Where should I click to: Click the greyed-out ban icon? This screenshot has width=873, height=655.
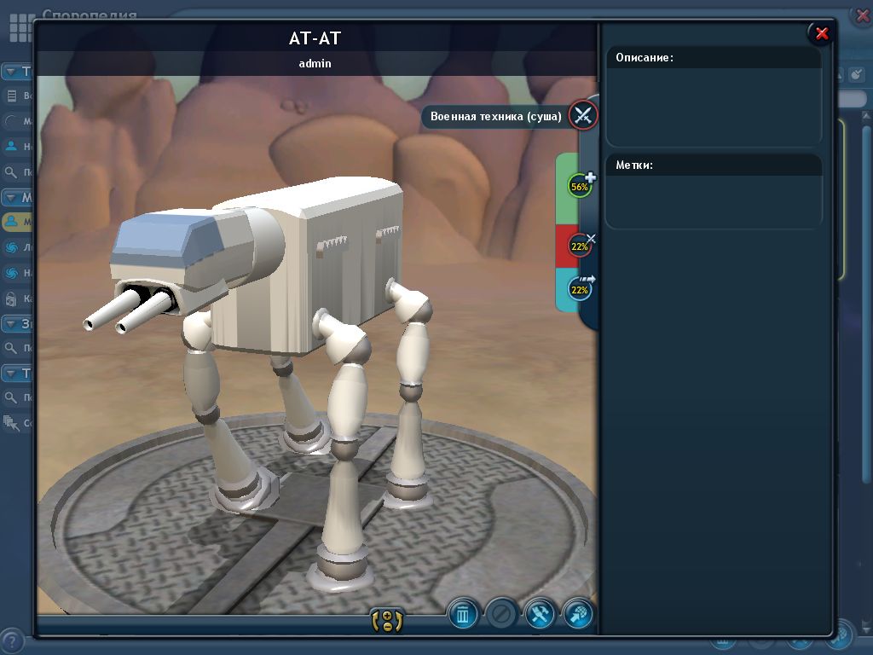(501, 615)
